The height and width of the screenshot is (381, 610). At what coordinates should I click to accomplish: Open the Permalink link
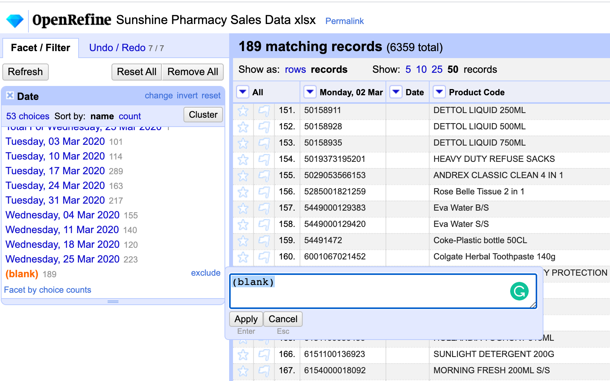coord(344,21)
